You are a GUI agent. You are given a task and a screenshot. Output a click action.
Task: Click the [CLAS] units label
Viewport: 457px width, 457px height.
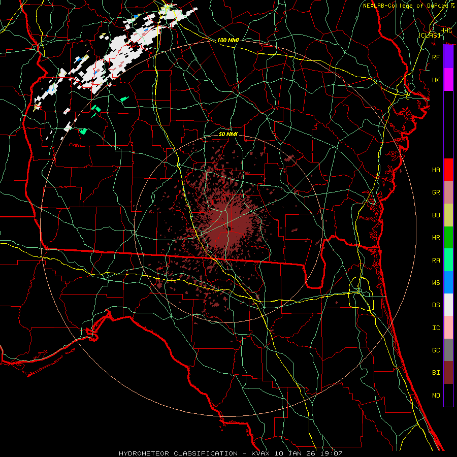pyautogui.click(x=429, y=35)
